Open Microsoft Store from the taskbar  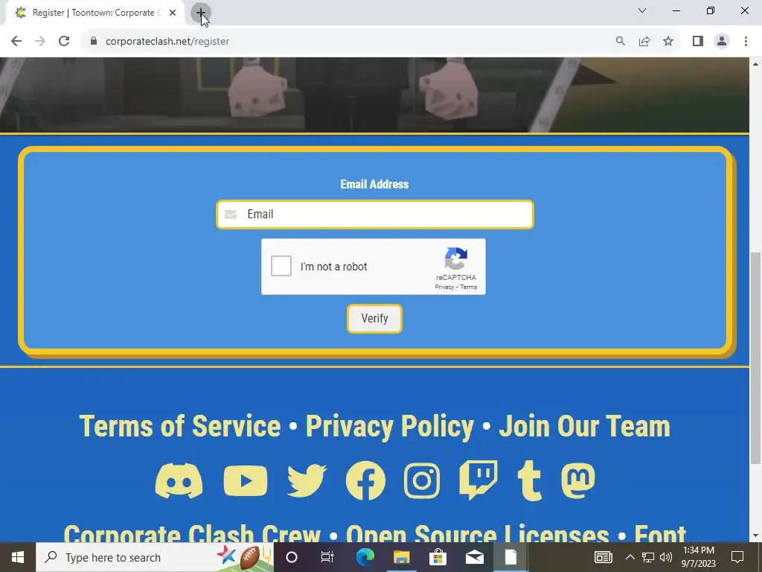(438, 557)
